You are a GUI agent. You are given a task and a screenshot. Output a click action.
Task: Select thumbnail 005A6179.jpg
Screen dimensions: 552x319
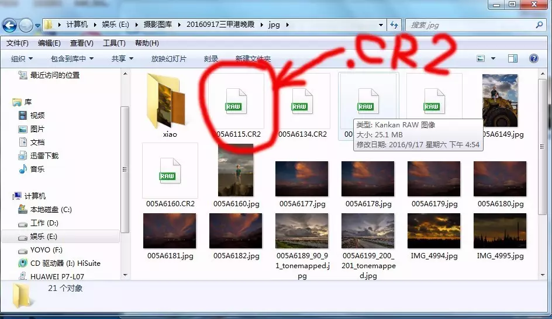pos(434,179)
